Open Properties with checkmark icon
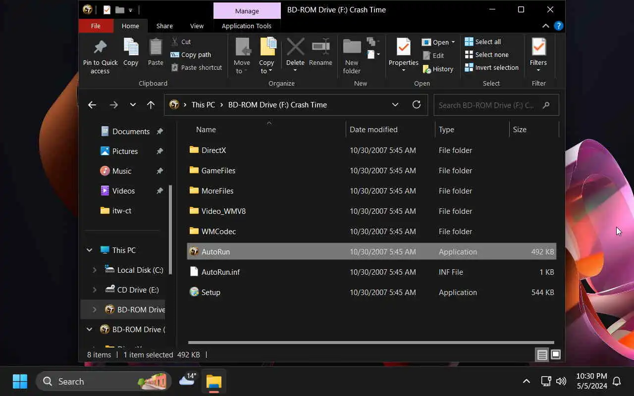634x396 pixels. [403, 47]
